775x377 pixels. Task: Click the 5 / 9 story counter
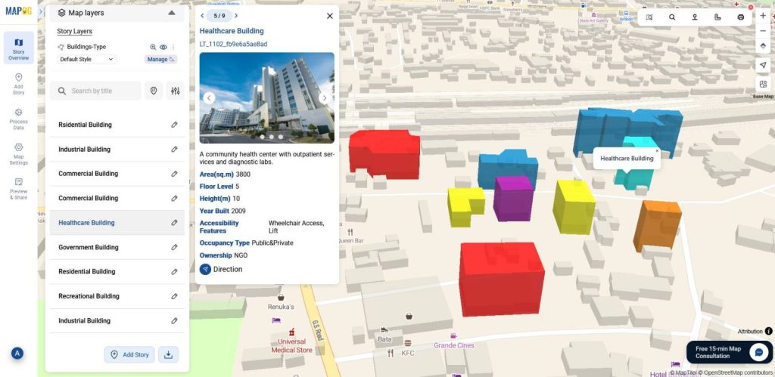[219, 16]
